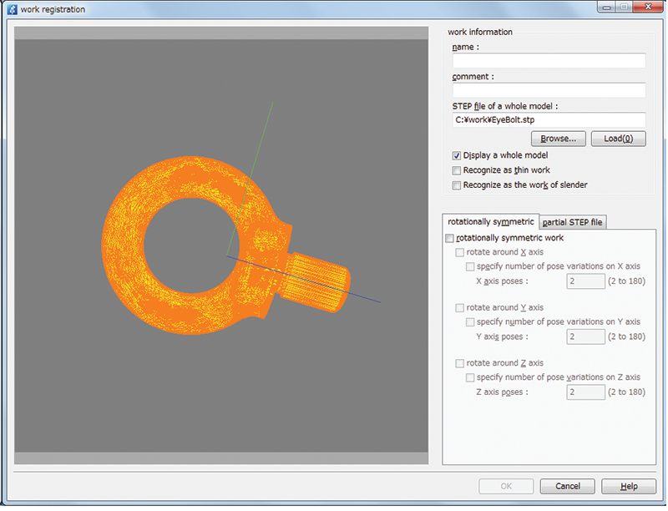Enable Recognize as the work of slender

(x=457, y=185)
